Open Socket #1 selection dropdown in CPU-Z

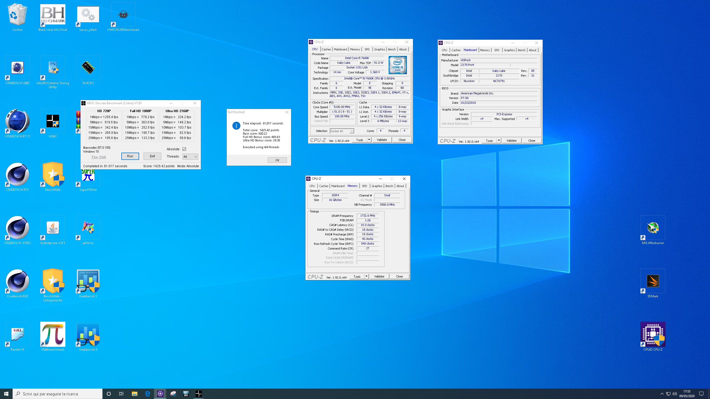tap(342, 131)
